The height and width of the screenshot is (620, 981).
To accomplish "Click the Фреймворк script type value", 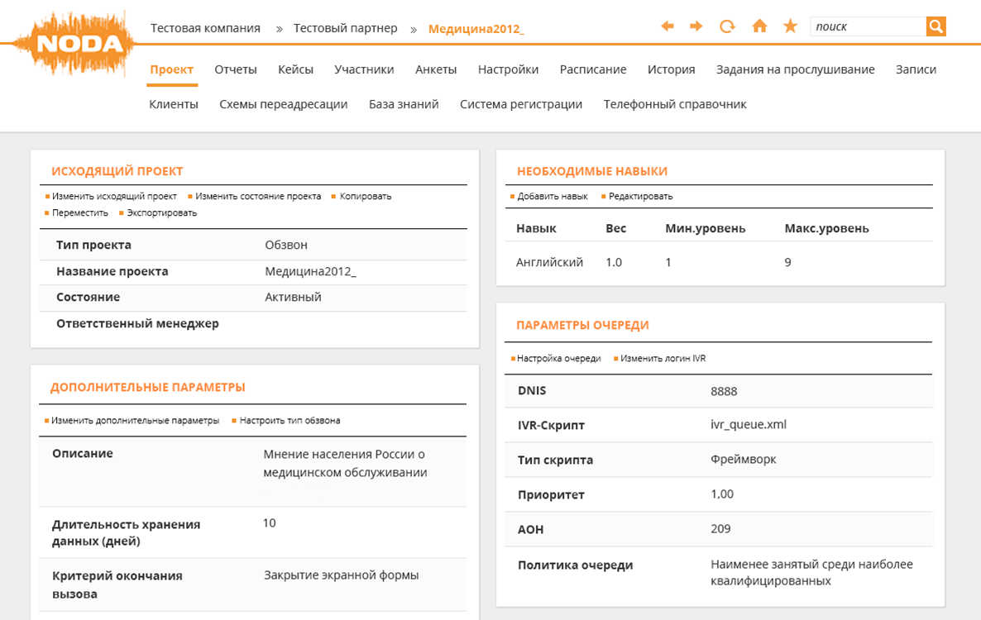I will 744,460.
